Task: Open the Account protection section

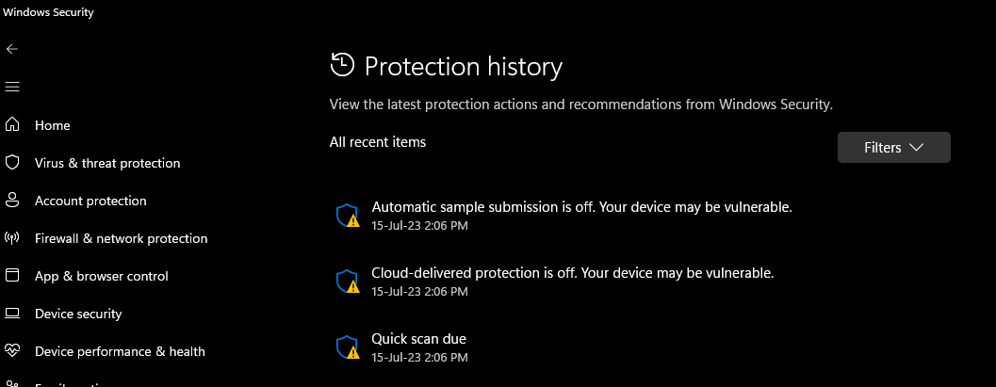Action: point(90,201)
